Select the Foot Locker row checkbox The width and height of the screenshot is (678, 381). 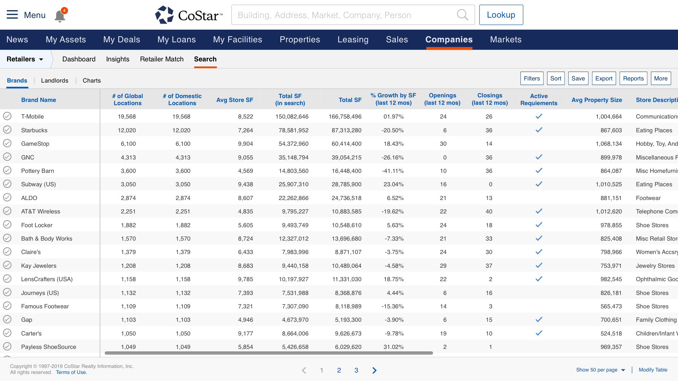click(x=7, y=225)
